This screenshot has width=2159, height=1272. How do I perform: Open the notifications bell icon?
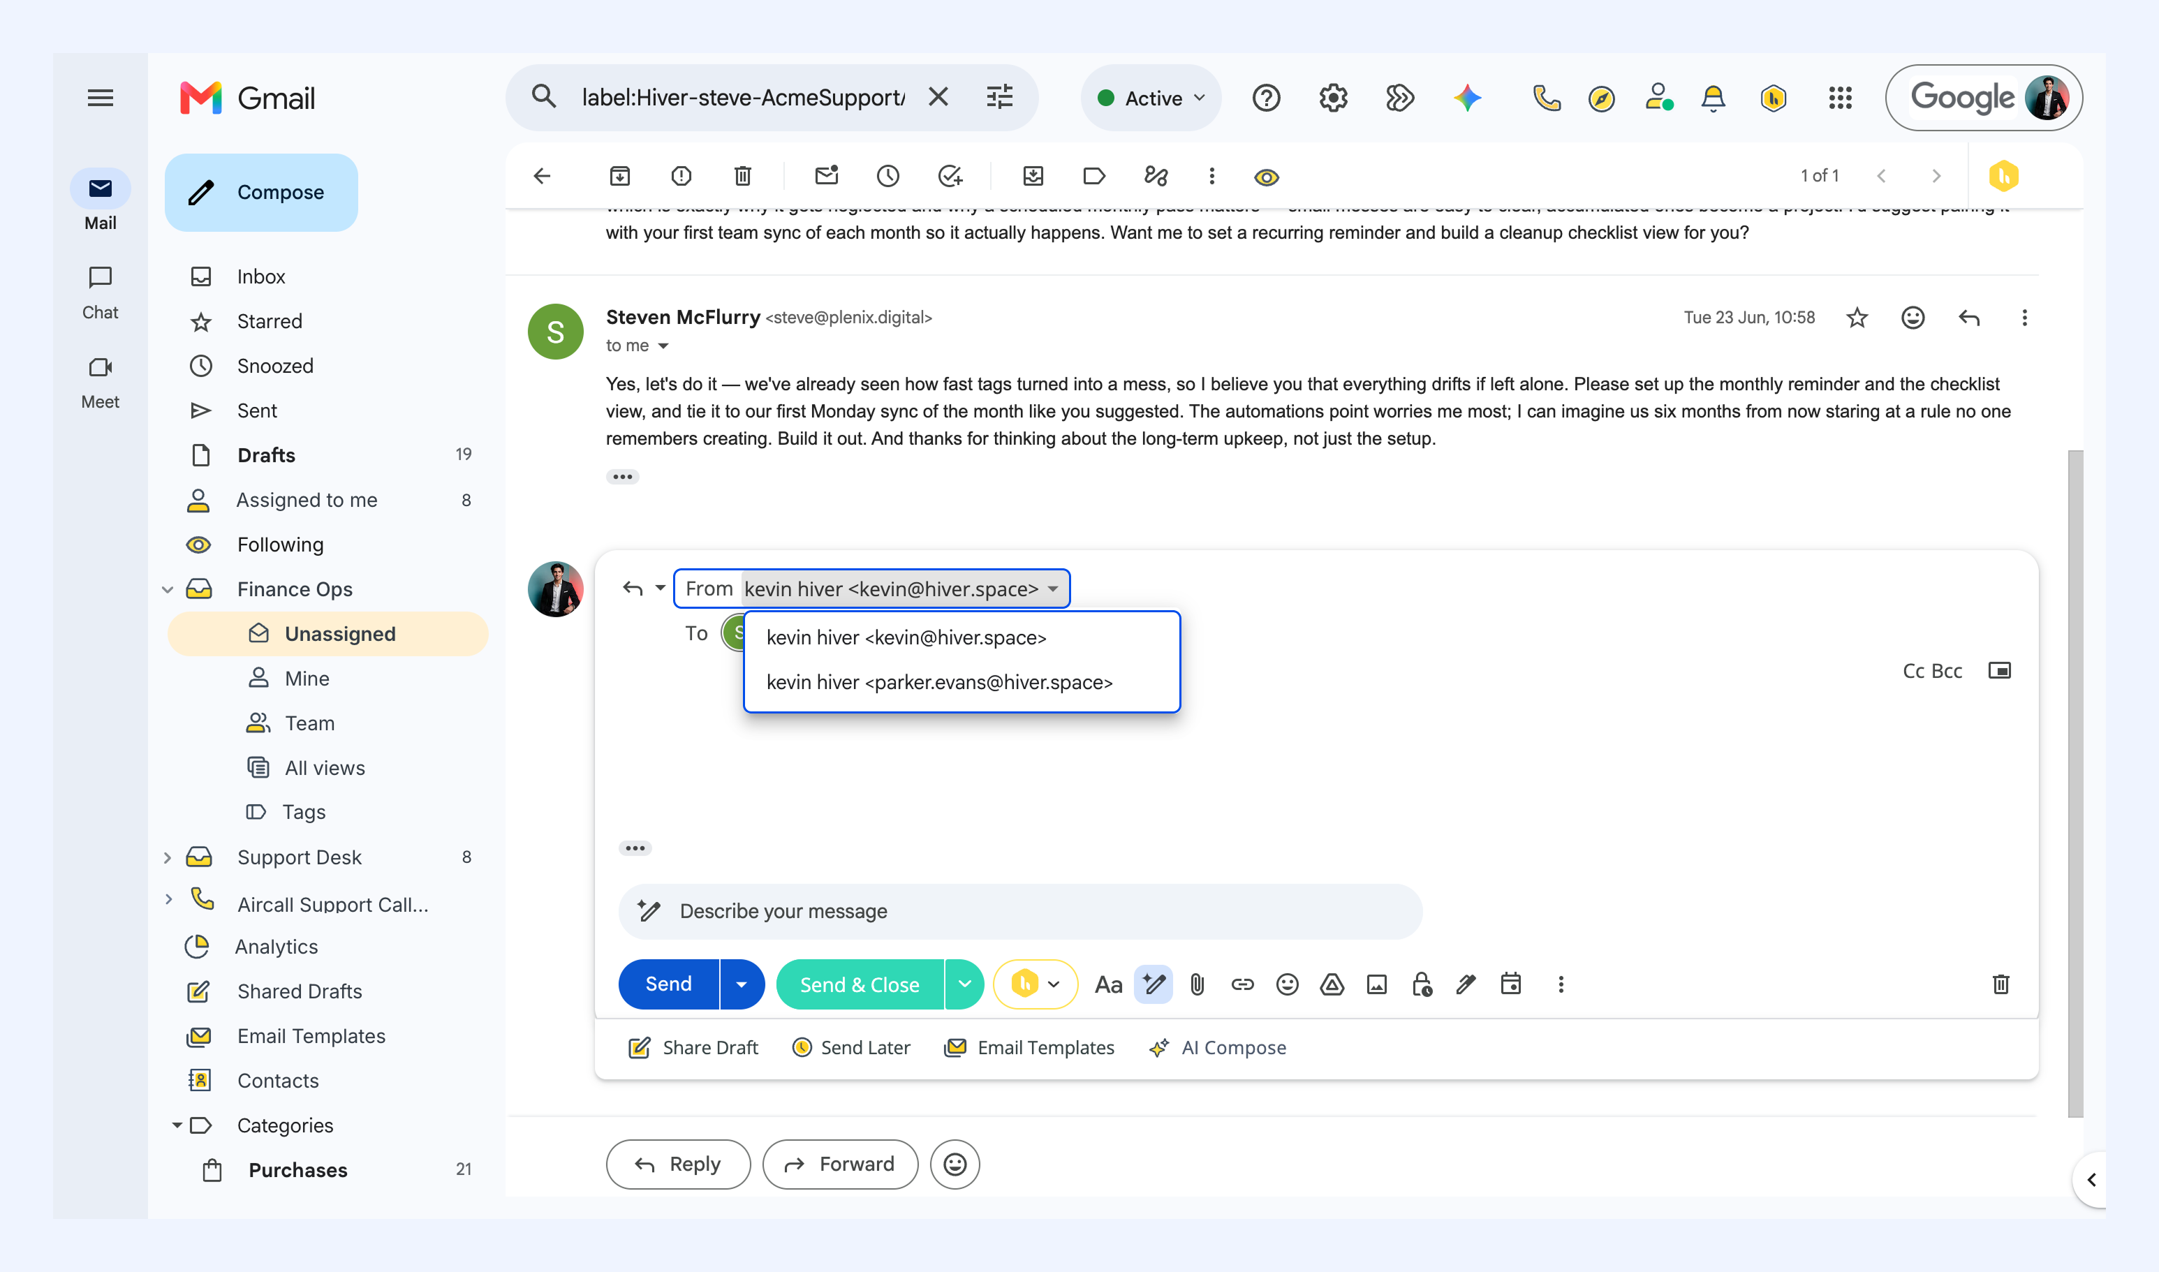[1714, 98]
